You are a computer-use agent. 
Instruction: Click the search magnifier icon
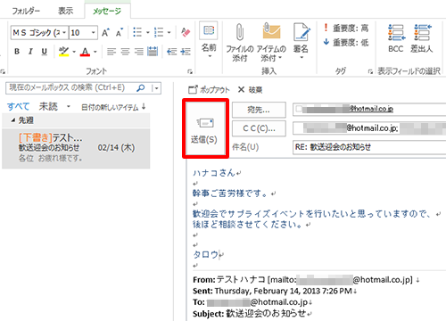pyautogui.click(x=140, y=88)
